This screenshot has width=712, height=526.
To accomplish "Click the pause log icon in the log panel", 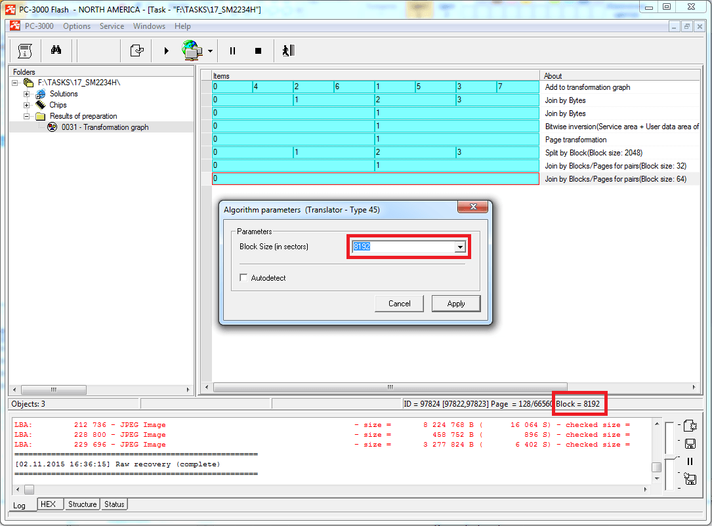I will click(x=690, y=461).
